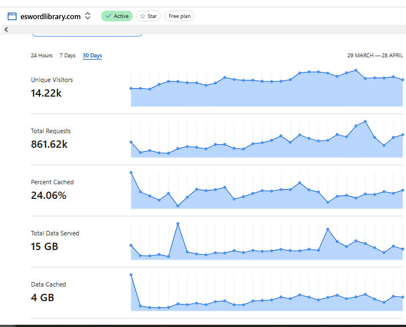Click the highest spike on Total Data Served chart

178,224
